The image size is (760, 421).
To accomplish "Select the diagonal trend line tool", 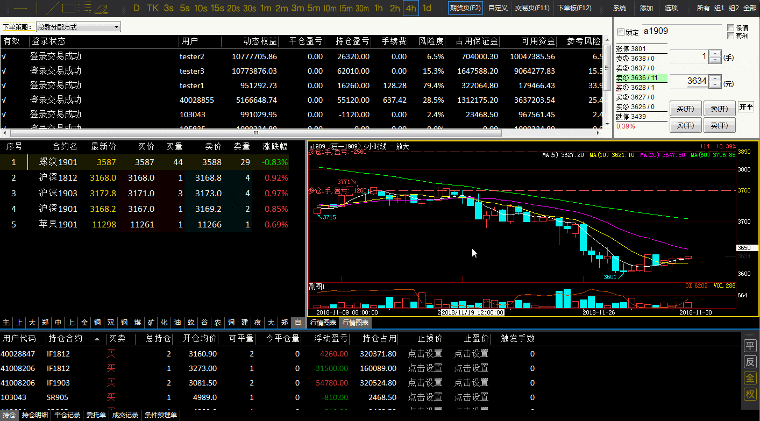I will click(x=52, y=8).
